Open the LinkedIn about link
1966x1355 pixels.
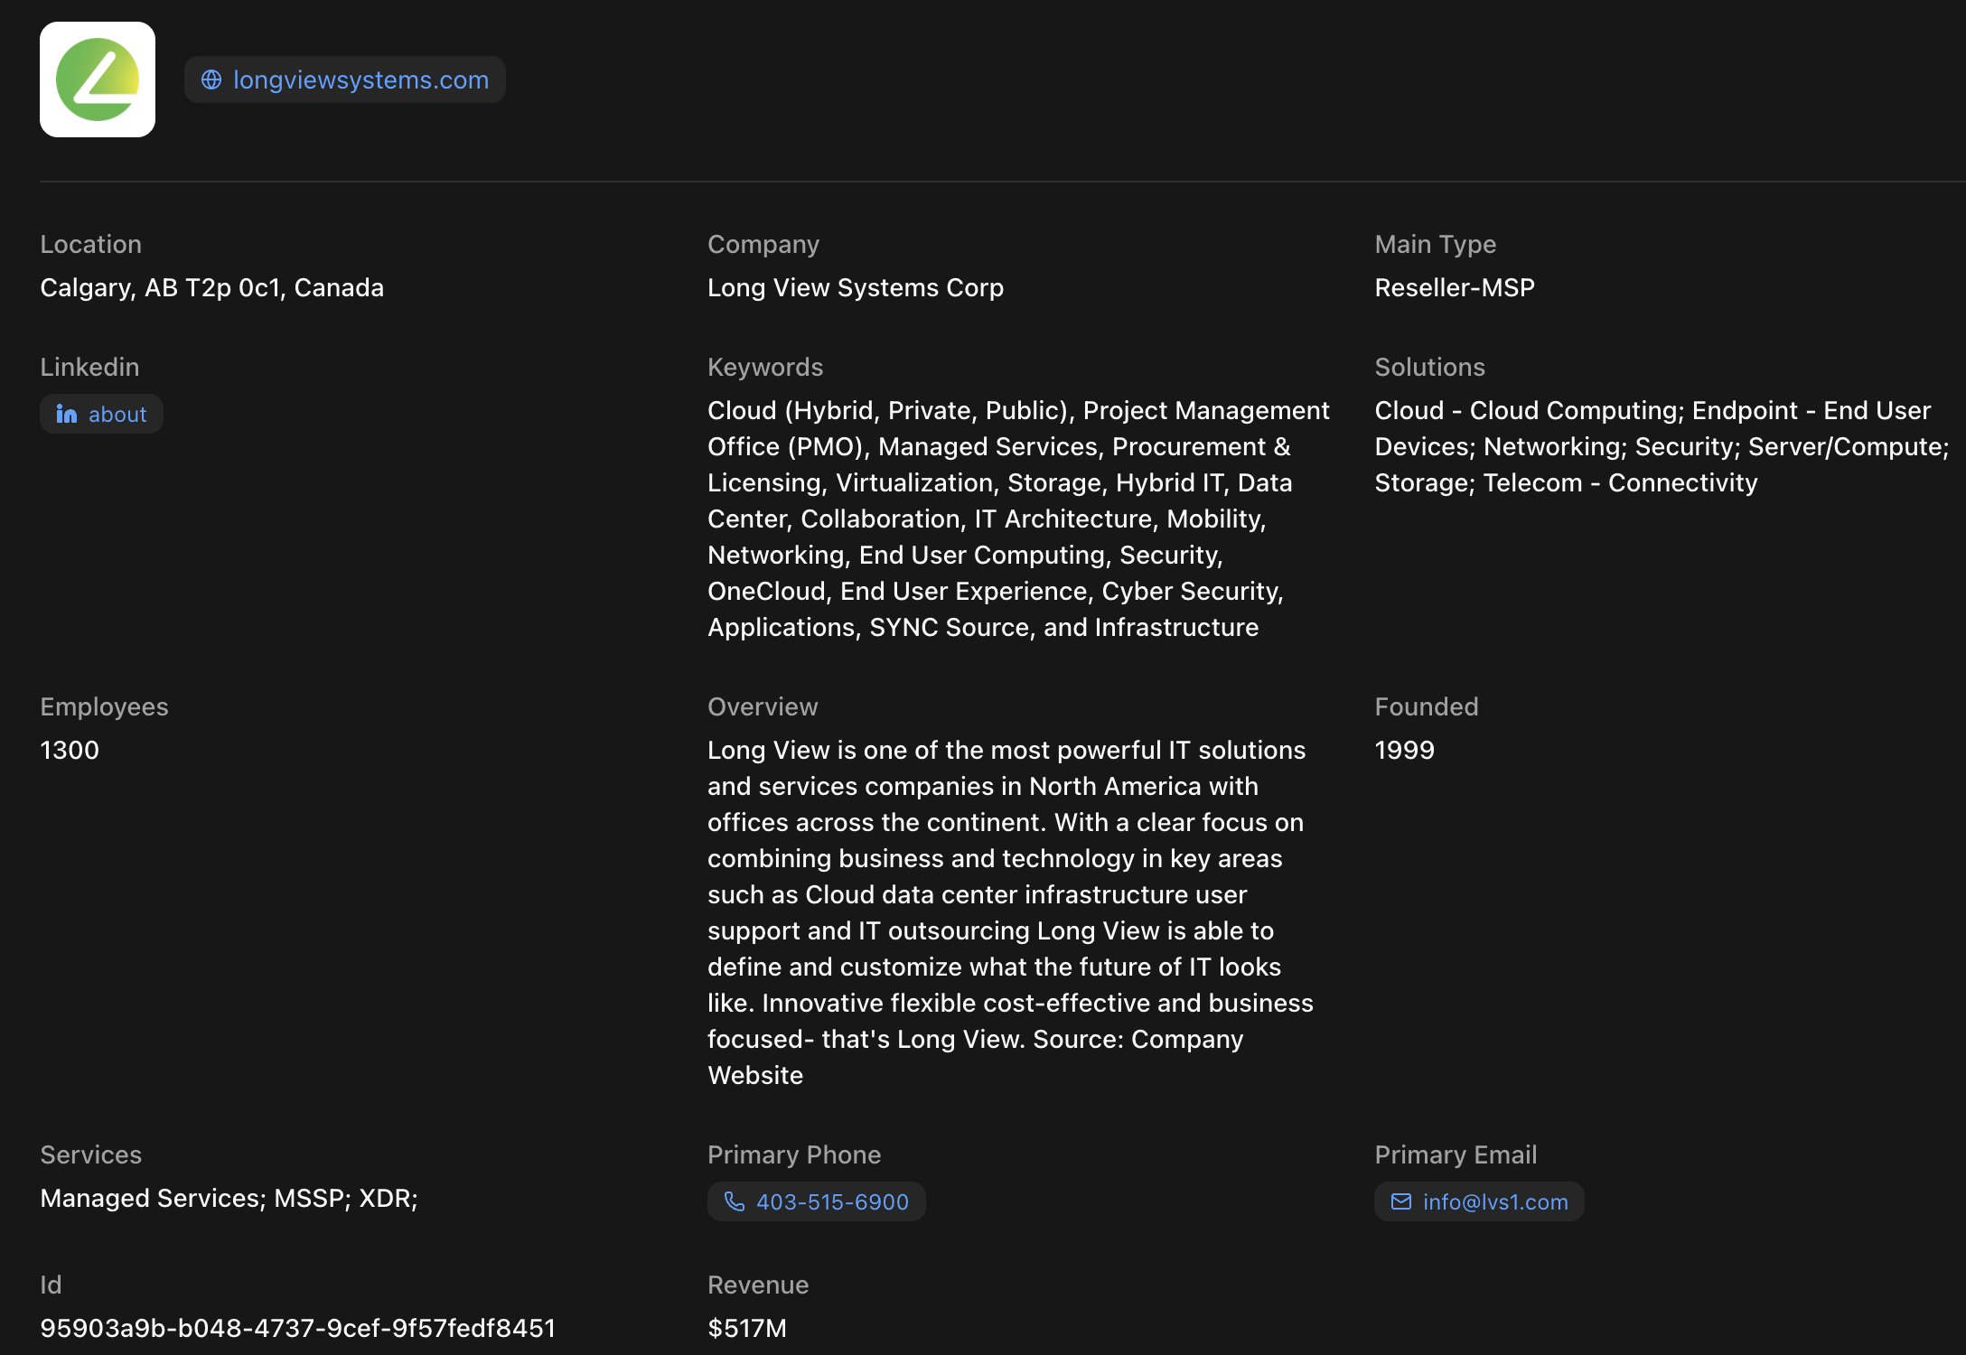point(101,414)
